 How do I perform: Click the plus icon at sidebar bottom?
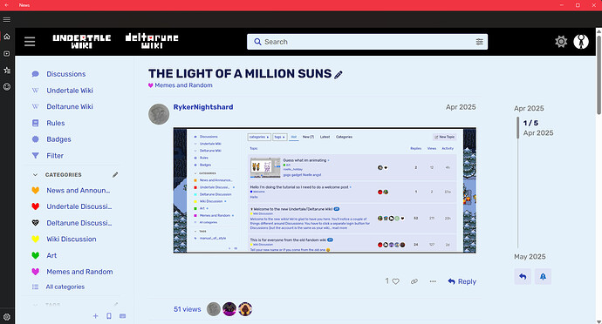coord(96,316)
